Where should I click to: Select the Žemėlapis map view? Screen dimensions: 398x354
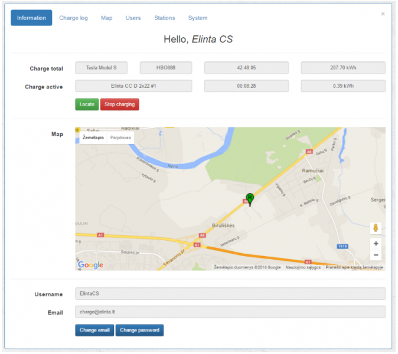[93, 137]
